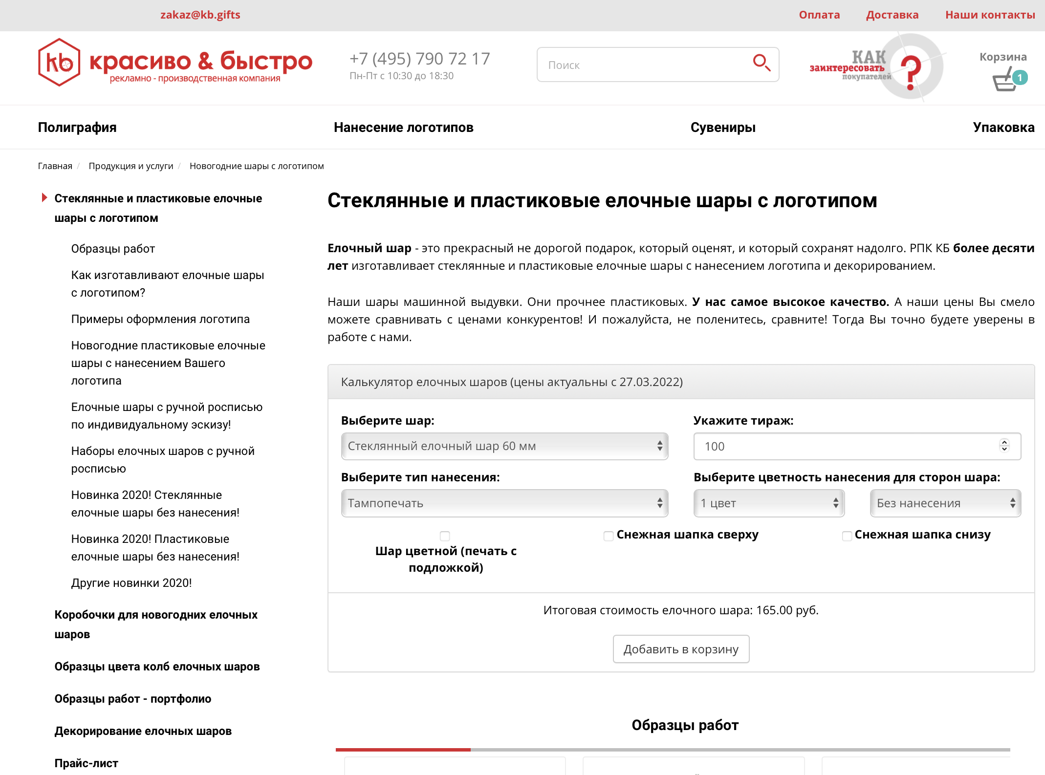Click the phone number +7 (495) 790 72 17
This screenshot has height=775, width=1045.
tap(420, 59)
